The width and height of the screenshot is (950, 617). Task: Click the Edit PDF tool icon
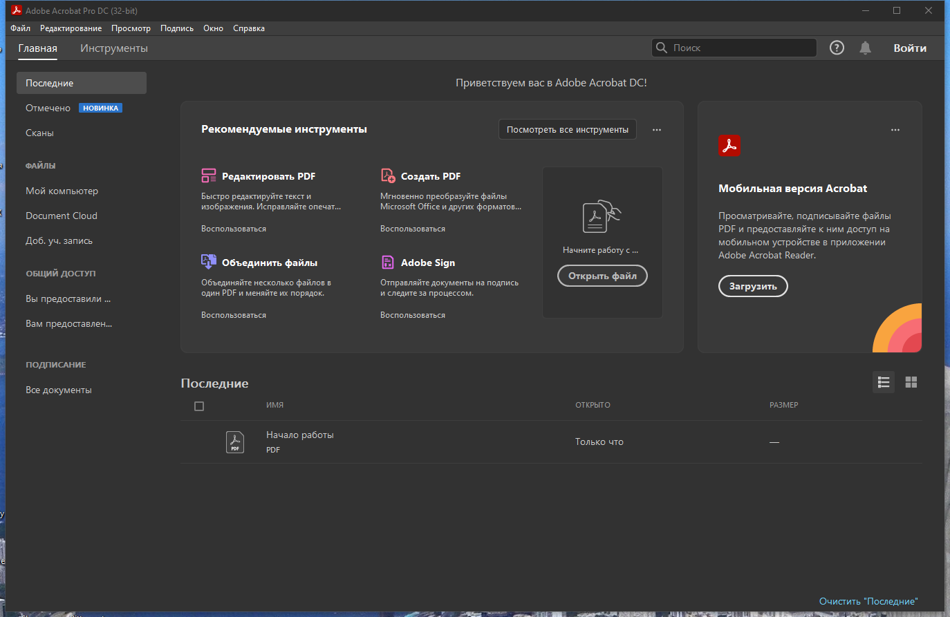[209, 175]
